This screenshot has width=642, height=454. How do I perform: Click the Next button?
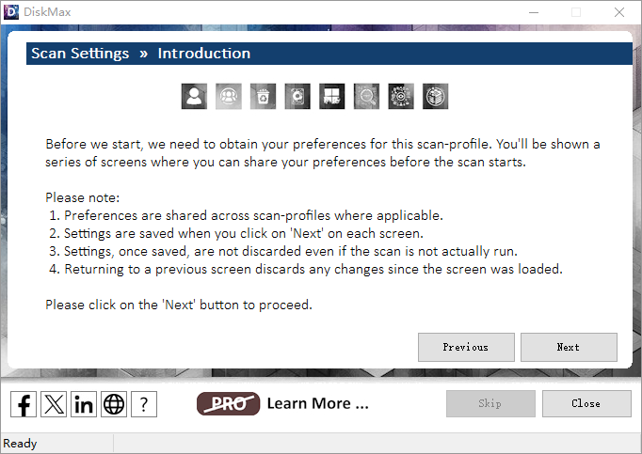pos(569,347)
